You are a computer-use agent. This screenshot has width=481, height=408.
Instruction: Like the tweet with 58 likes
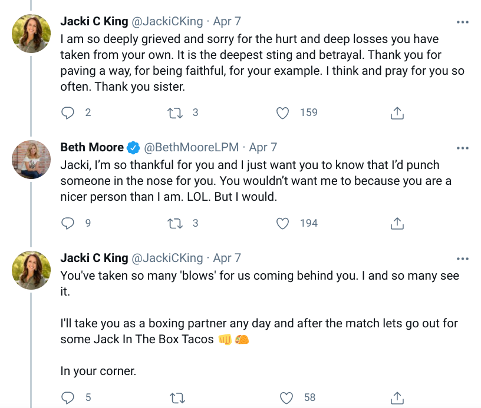click(x=287, y=398)
